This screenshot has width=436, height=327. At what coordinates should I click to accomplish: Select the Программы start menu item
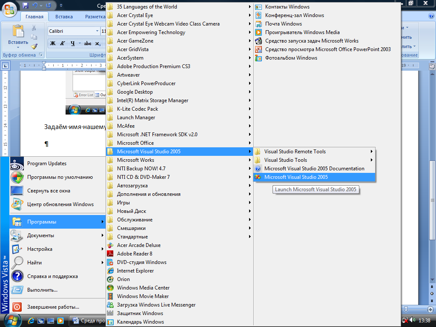pyautogui.click(x=57, y=222)
